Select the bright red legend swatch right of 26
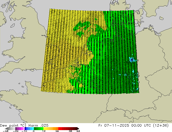The image size is (172, 132). 59,128
